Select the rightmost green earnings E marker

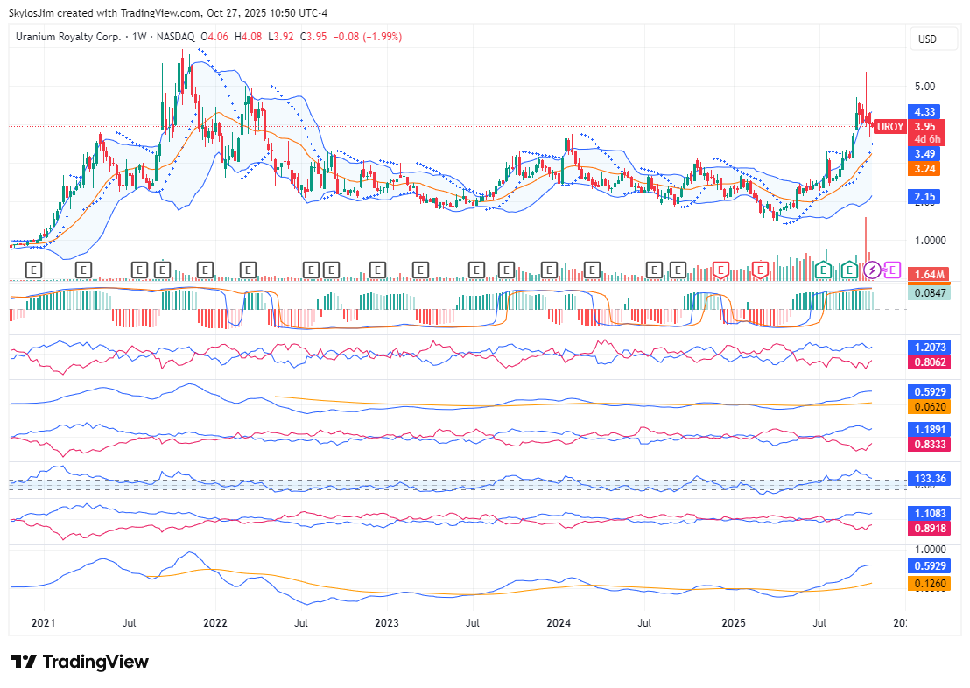tap(848, 270)
